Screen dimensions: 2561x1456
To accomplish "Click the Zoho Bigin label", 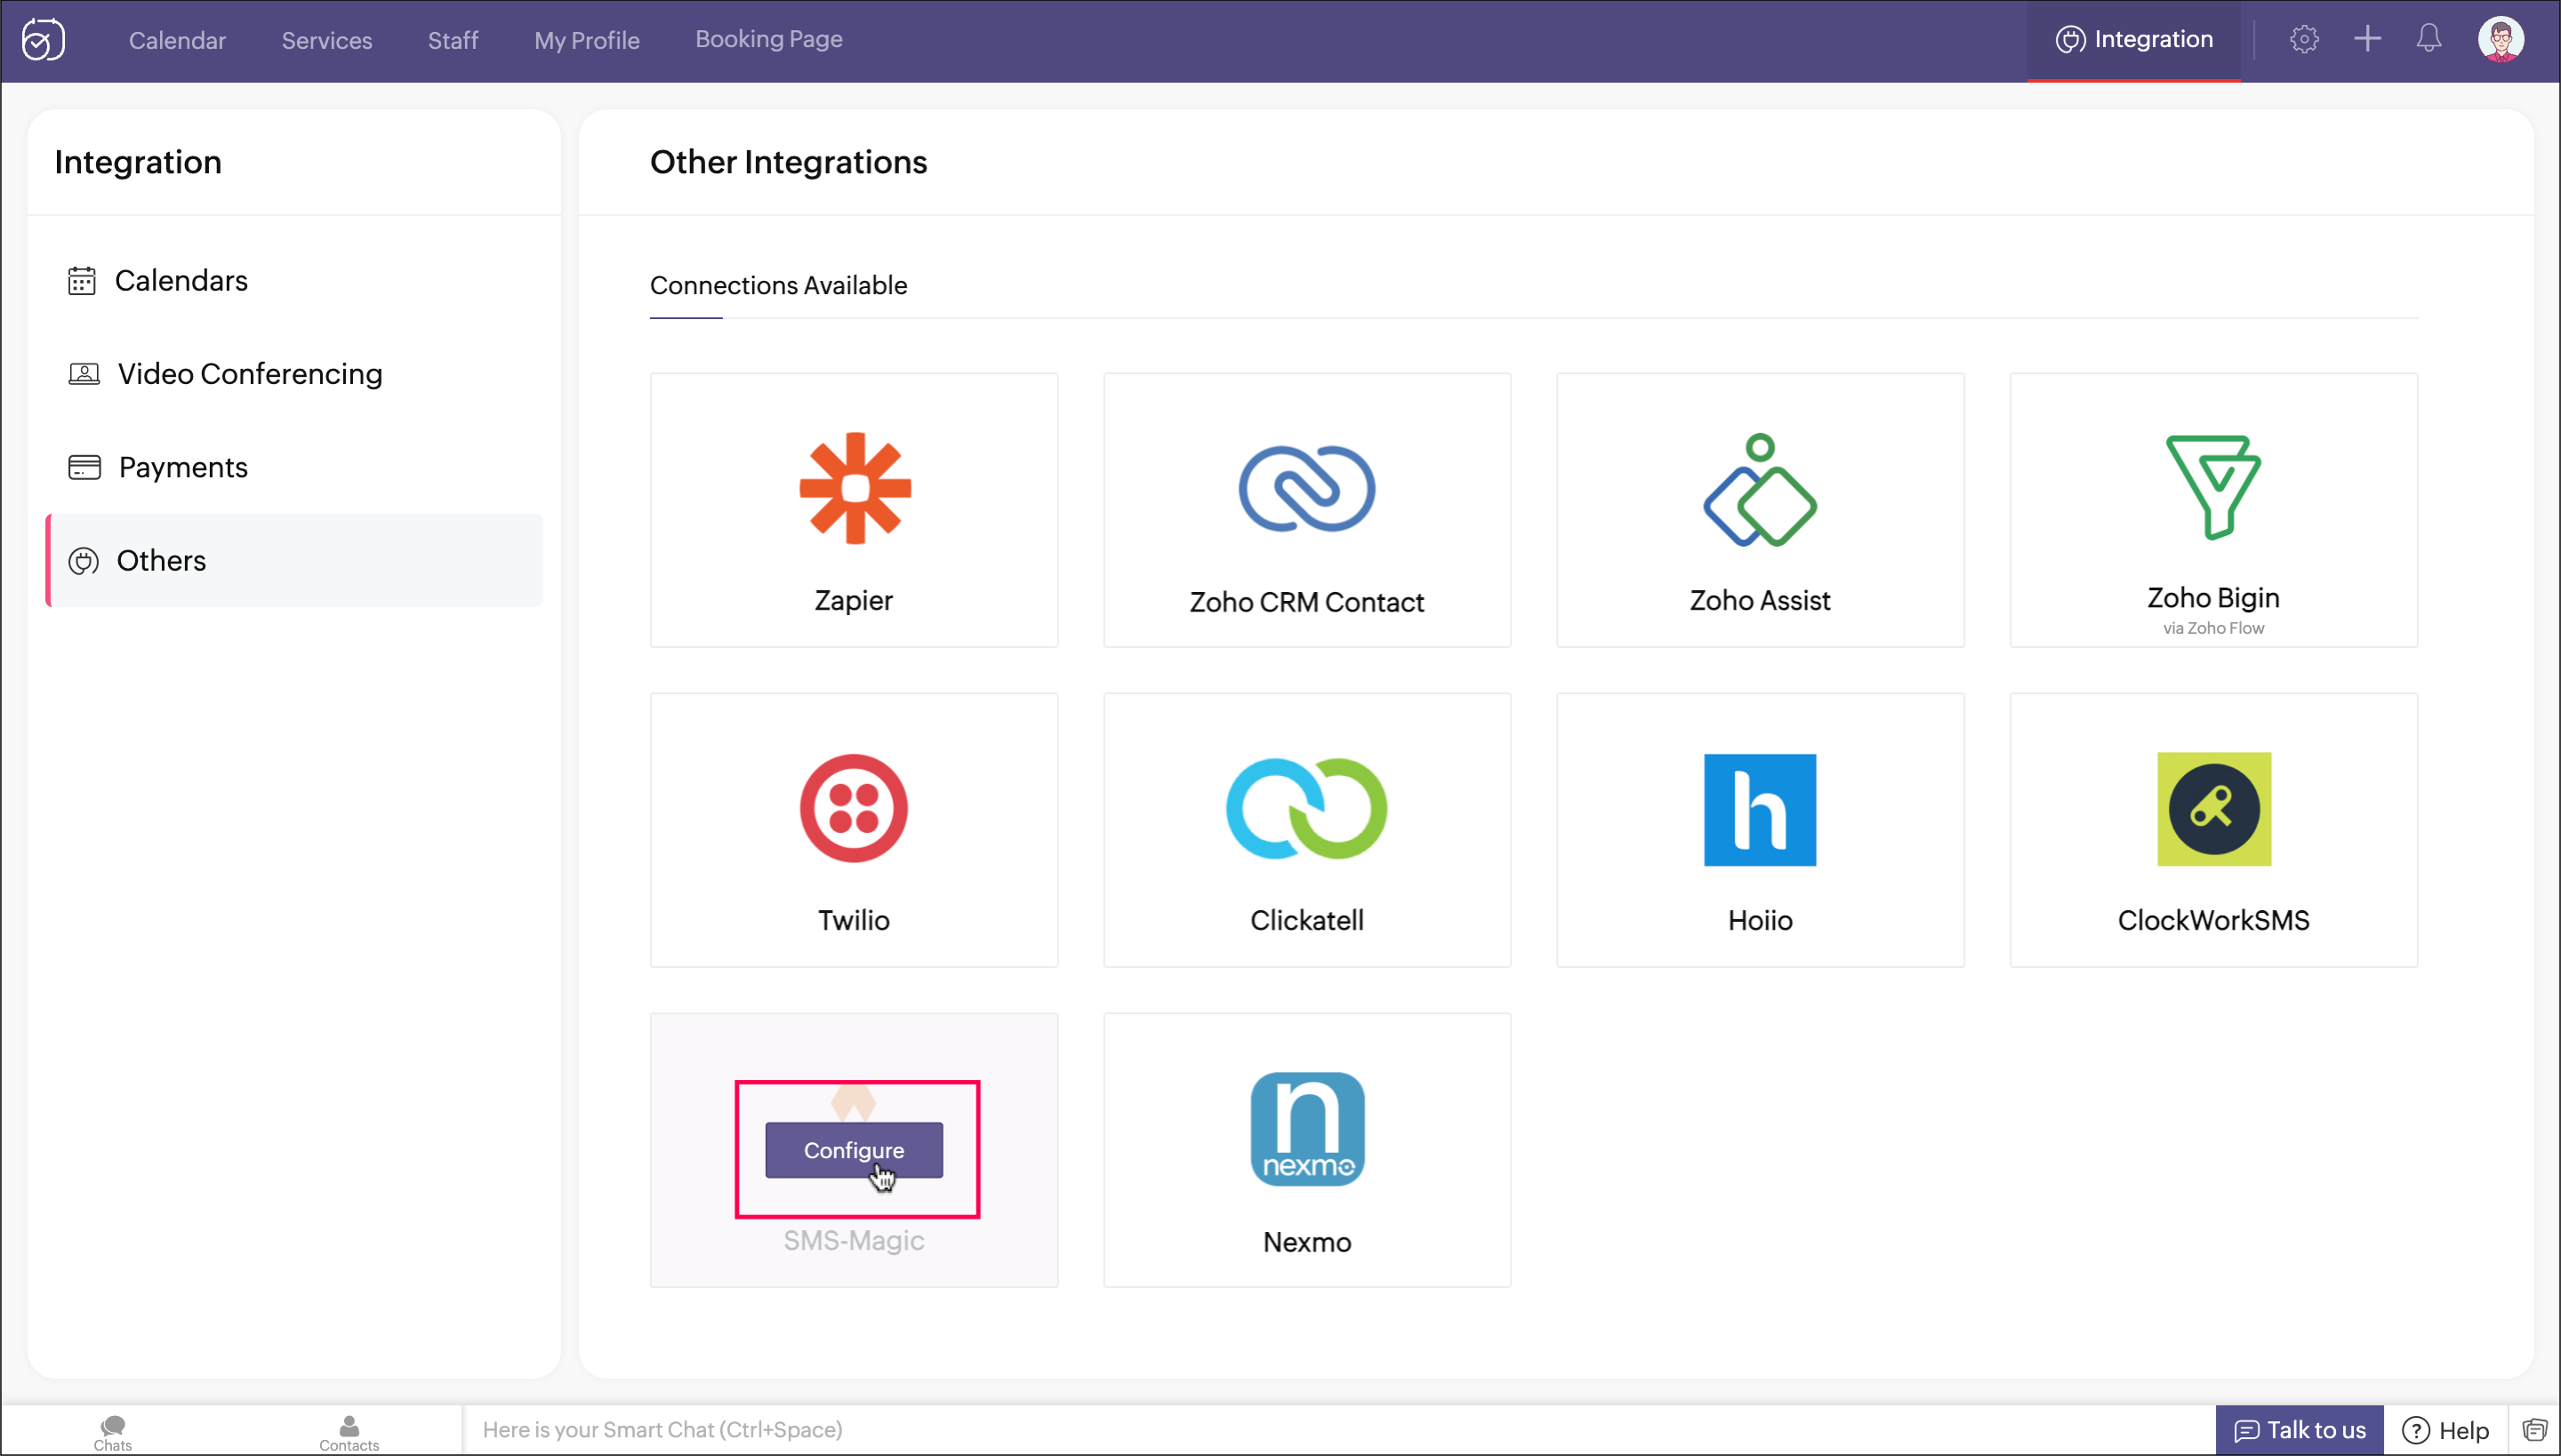I will point(2212,597).
